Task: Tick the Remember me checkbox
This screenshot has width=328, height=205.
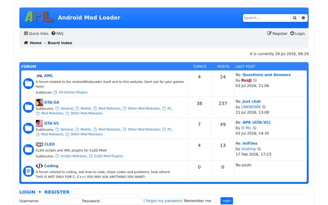Action: click(214, 201)
